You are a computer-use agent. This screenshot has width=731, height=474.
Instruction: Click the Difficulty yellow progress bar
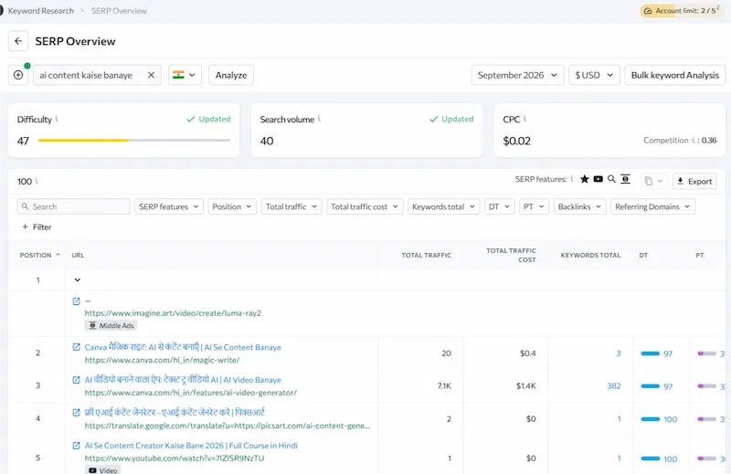(x=83, y=141)
